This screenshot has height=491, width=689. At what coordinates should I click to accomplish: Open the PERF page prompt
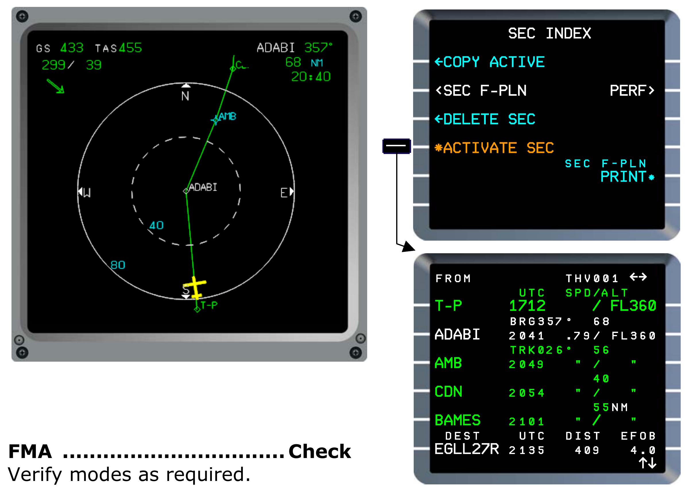point(632,91)
